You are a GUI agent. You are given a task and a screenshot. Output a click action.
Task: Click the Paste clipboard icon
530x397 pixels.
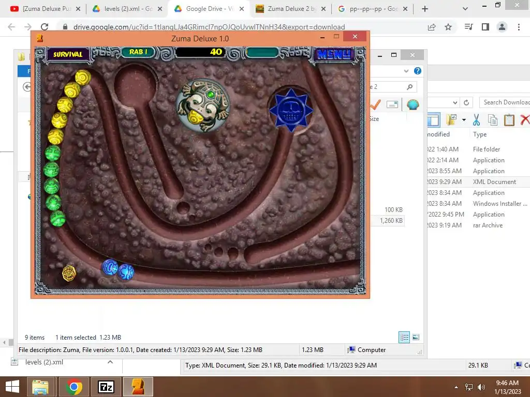coord(509,120)
